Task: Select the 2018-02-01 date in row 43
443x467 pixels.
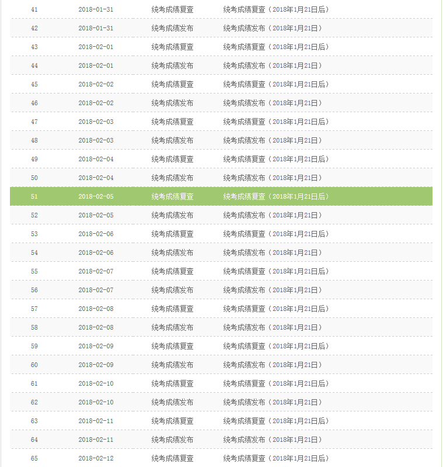Action: point(96,47)
